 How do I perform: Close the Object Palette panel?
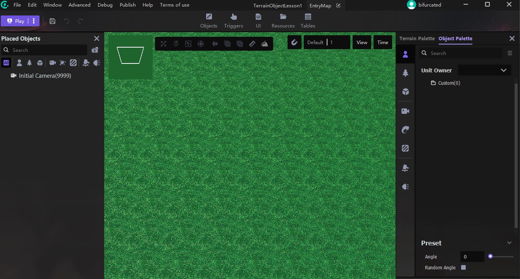pos(512,39)
